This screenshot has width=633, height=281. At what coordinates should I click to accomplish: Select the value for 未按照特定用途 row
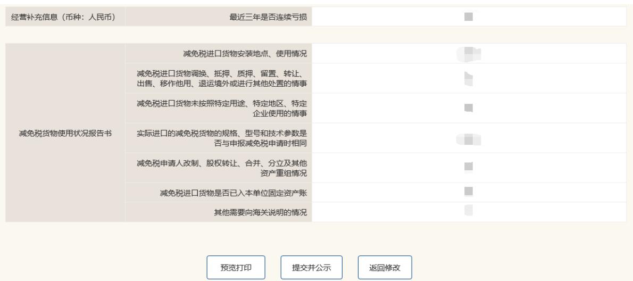click(x=469, y=108)
